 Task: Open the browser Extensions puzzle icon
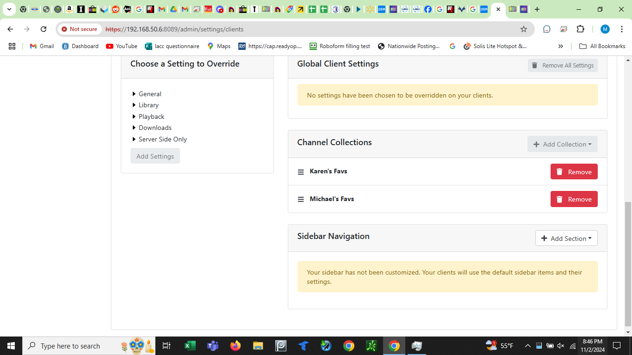(580, 29)
